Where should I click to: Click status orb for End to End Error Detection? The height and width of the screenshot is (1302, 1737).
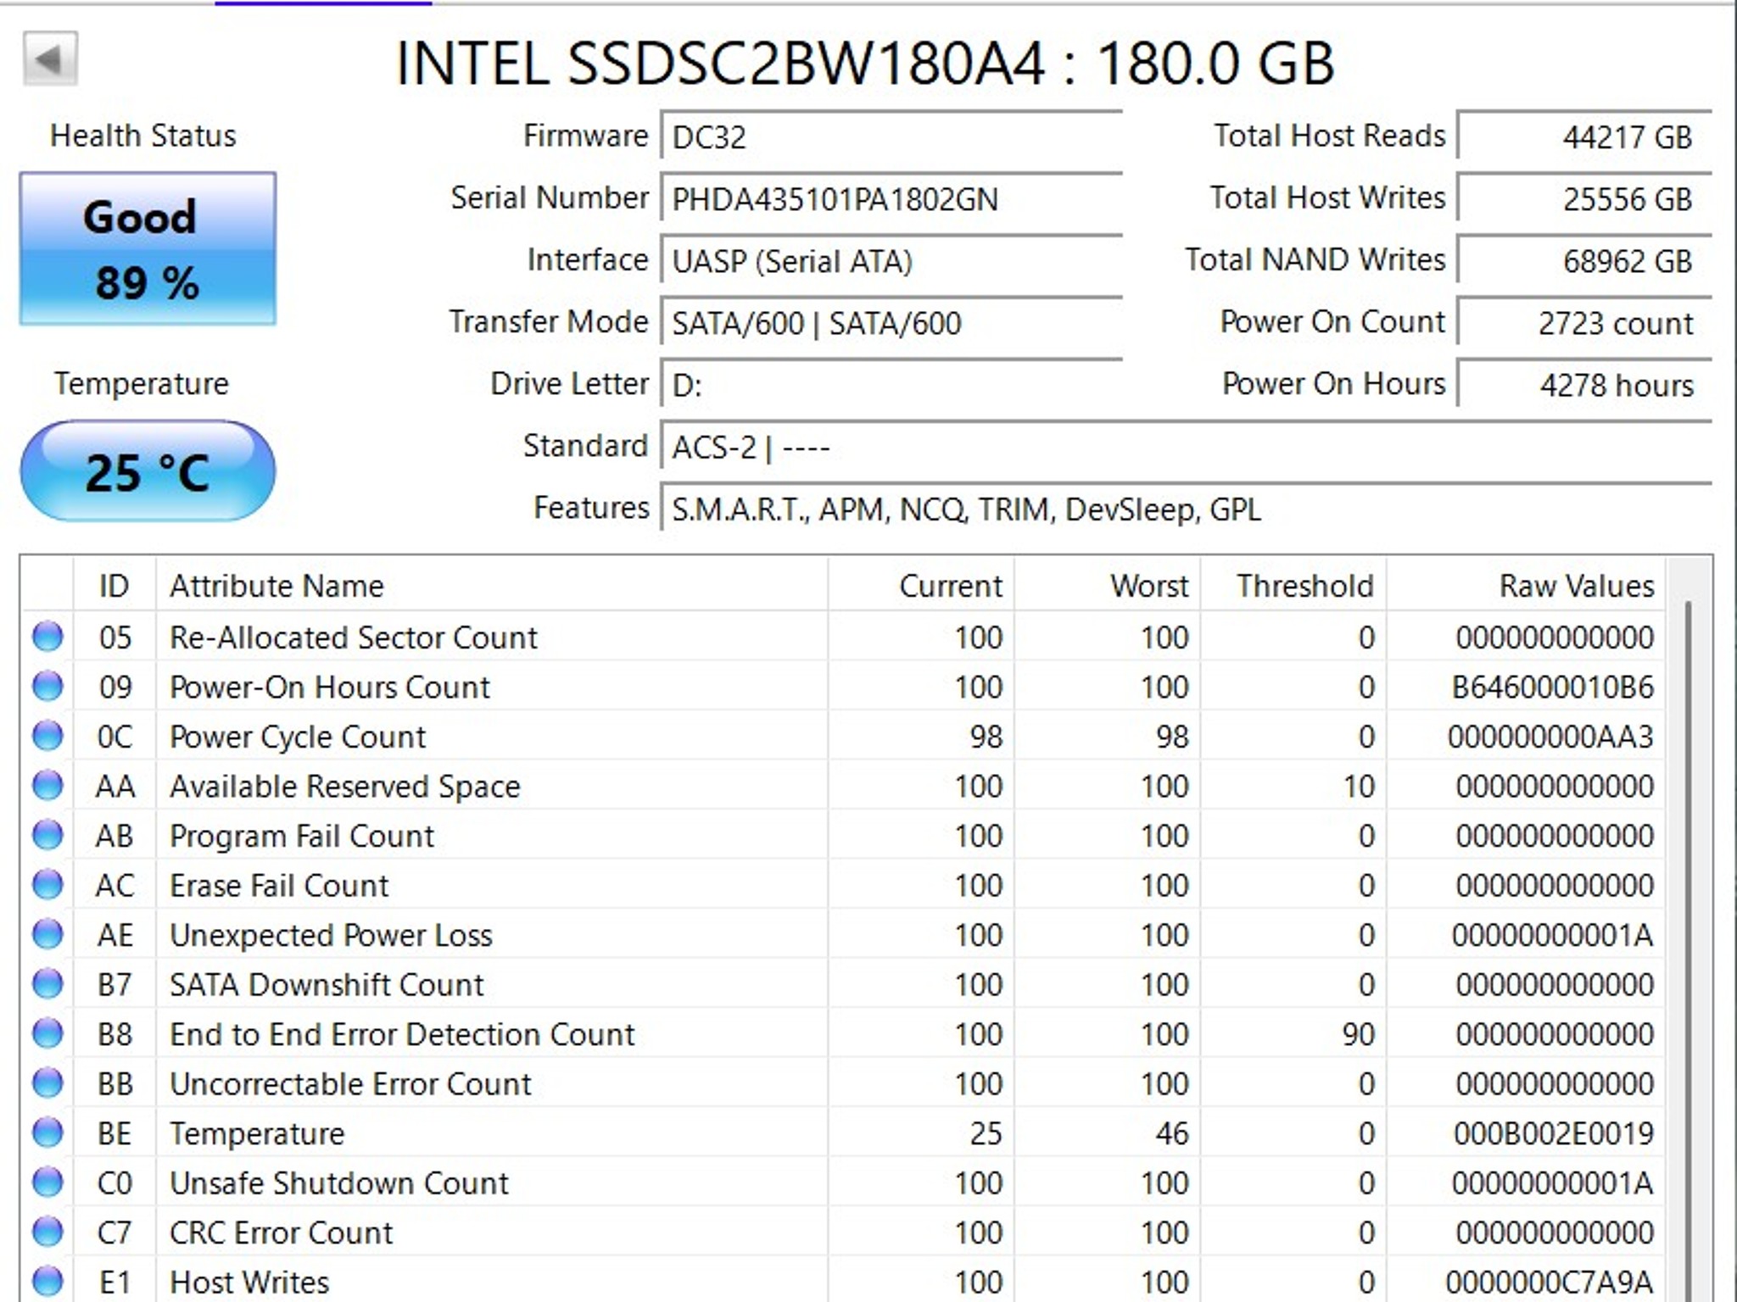47,1033
